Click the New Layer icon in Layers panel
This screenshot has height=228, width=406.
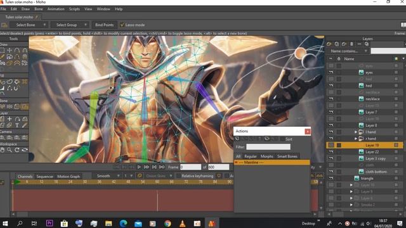pyautogui.click(x=329, y=44)
